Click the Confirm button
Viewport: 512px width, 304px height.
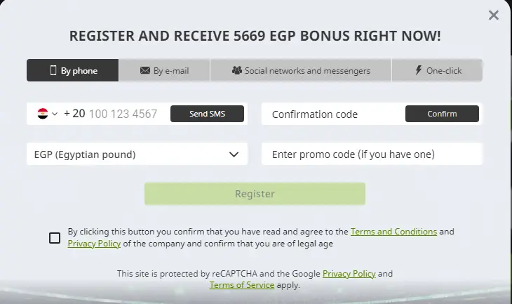[x=442, y=114]
